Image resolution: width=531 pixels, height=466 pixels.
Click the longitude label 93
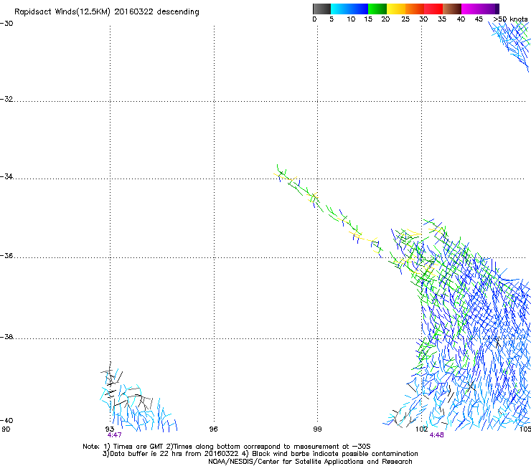110,429
